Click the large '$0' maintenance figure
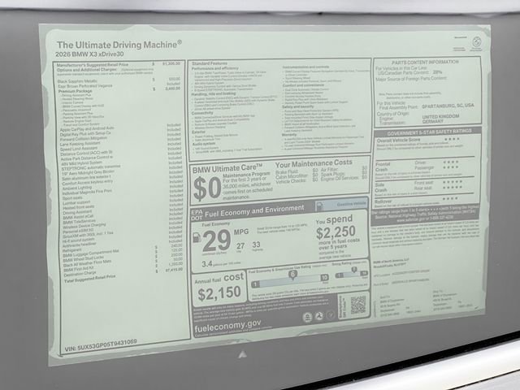 coord(207,188)
